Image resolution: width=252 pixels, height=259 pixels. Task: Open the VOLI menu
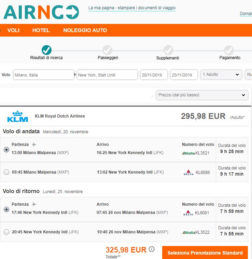(13, 30)
